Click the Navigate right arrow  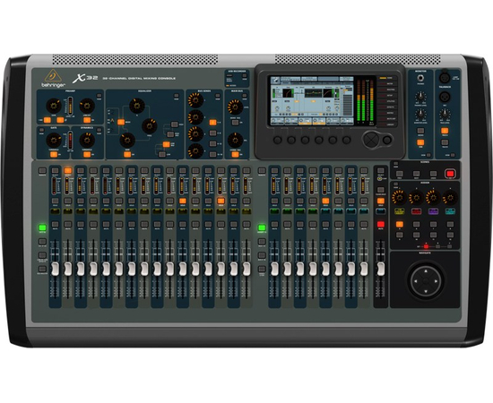[436, 281]
